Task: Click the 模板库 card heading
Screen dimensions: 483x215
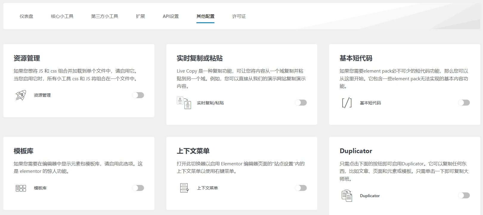Action: (x=24, y=151)
